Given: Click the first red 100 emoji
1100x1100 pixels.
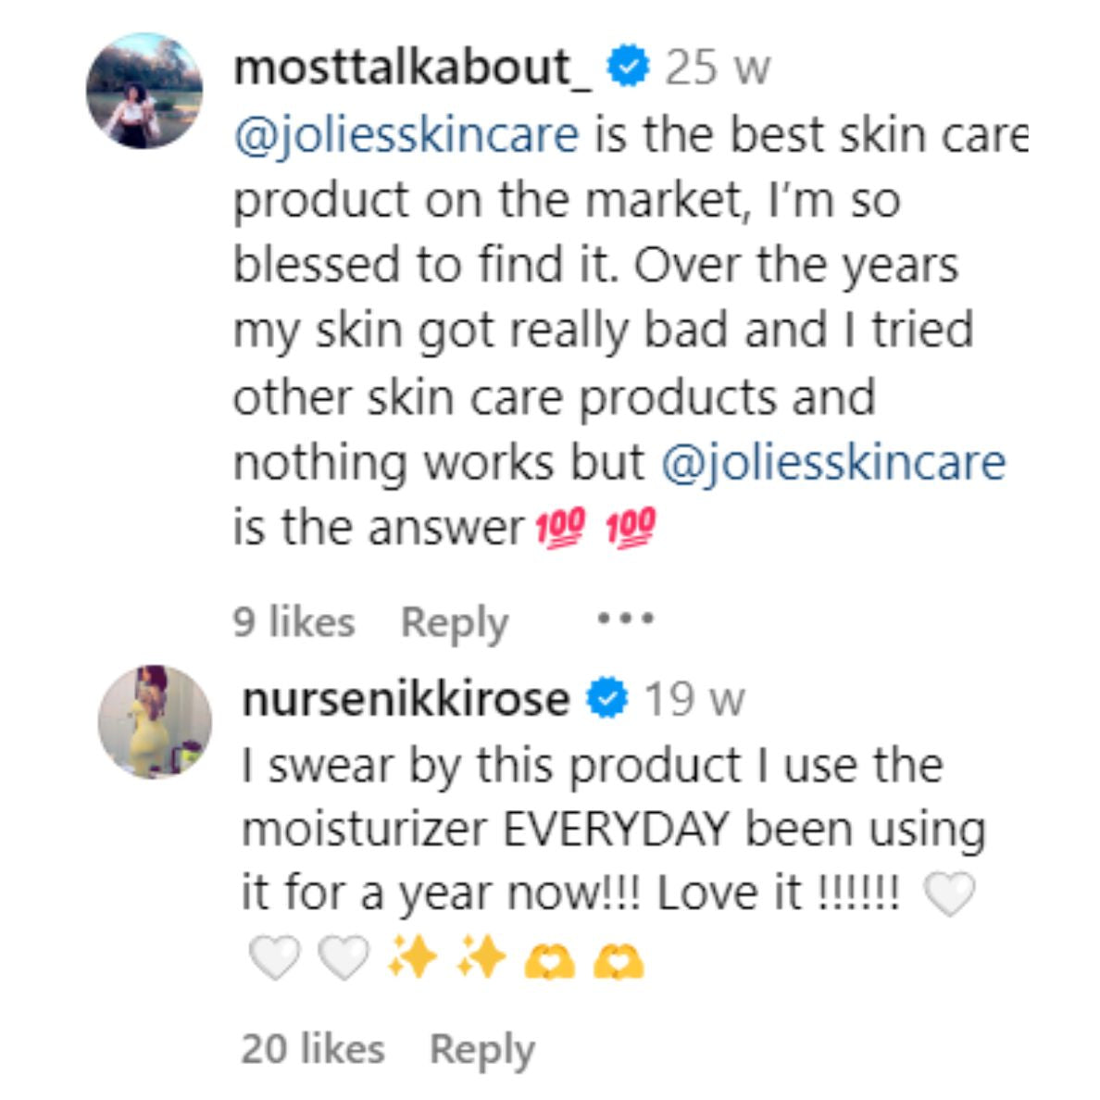Looking at the screenshot, I should 561,530.
